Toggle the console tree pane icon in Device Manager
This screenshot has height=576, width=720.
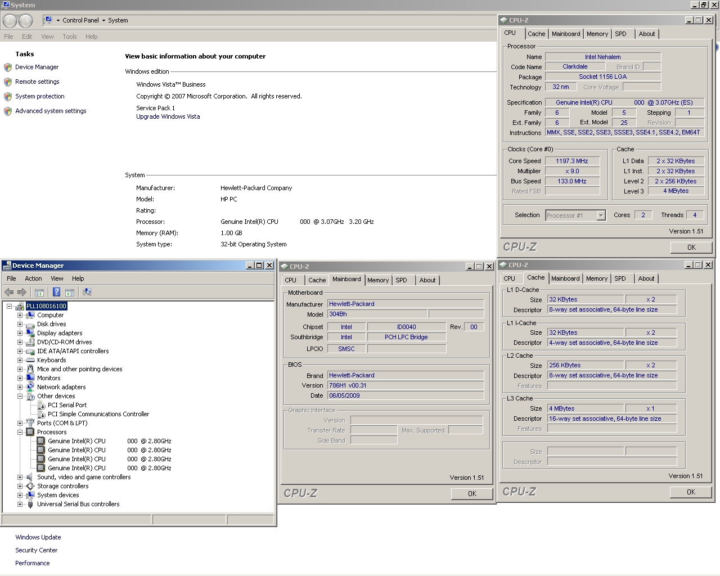point(39,292)
